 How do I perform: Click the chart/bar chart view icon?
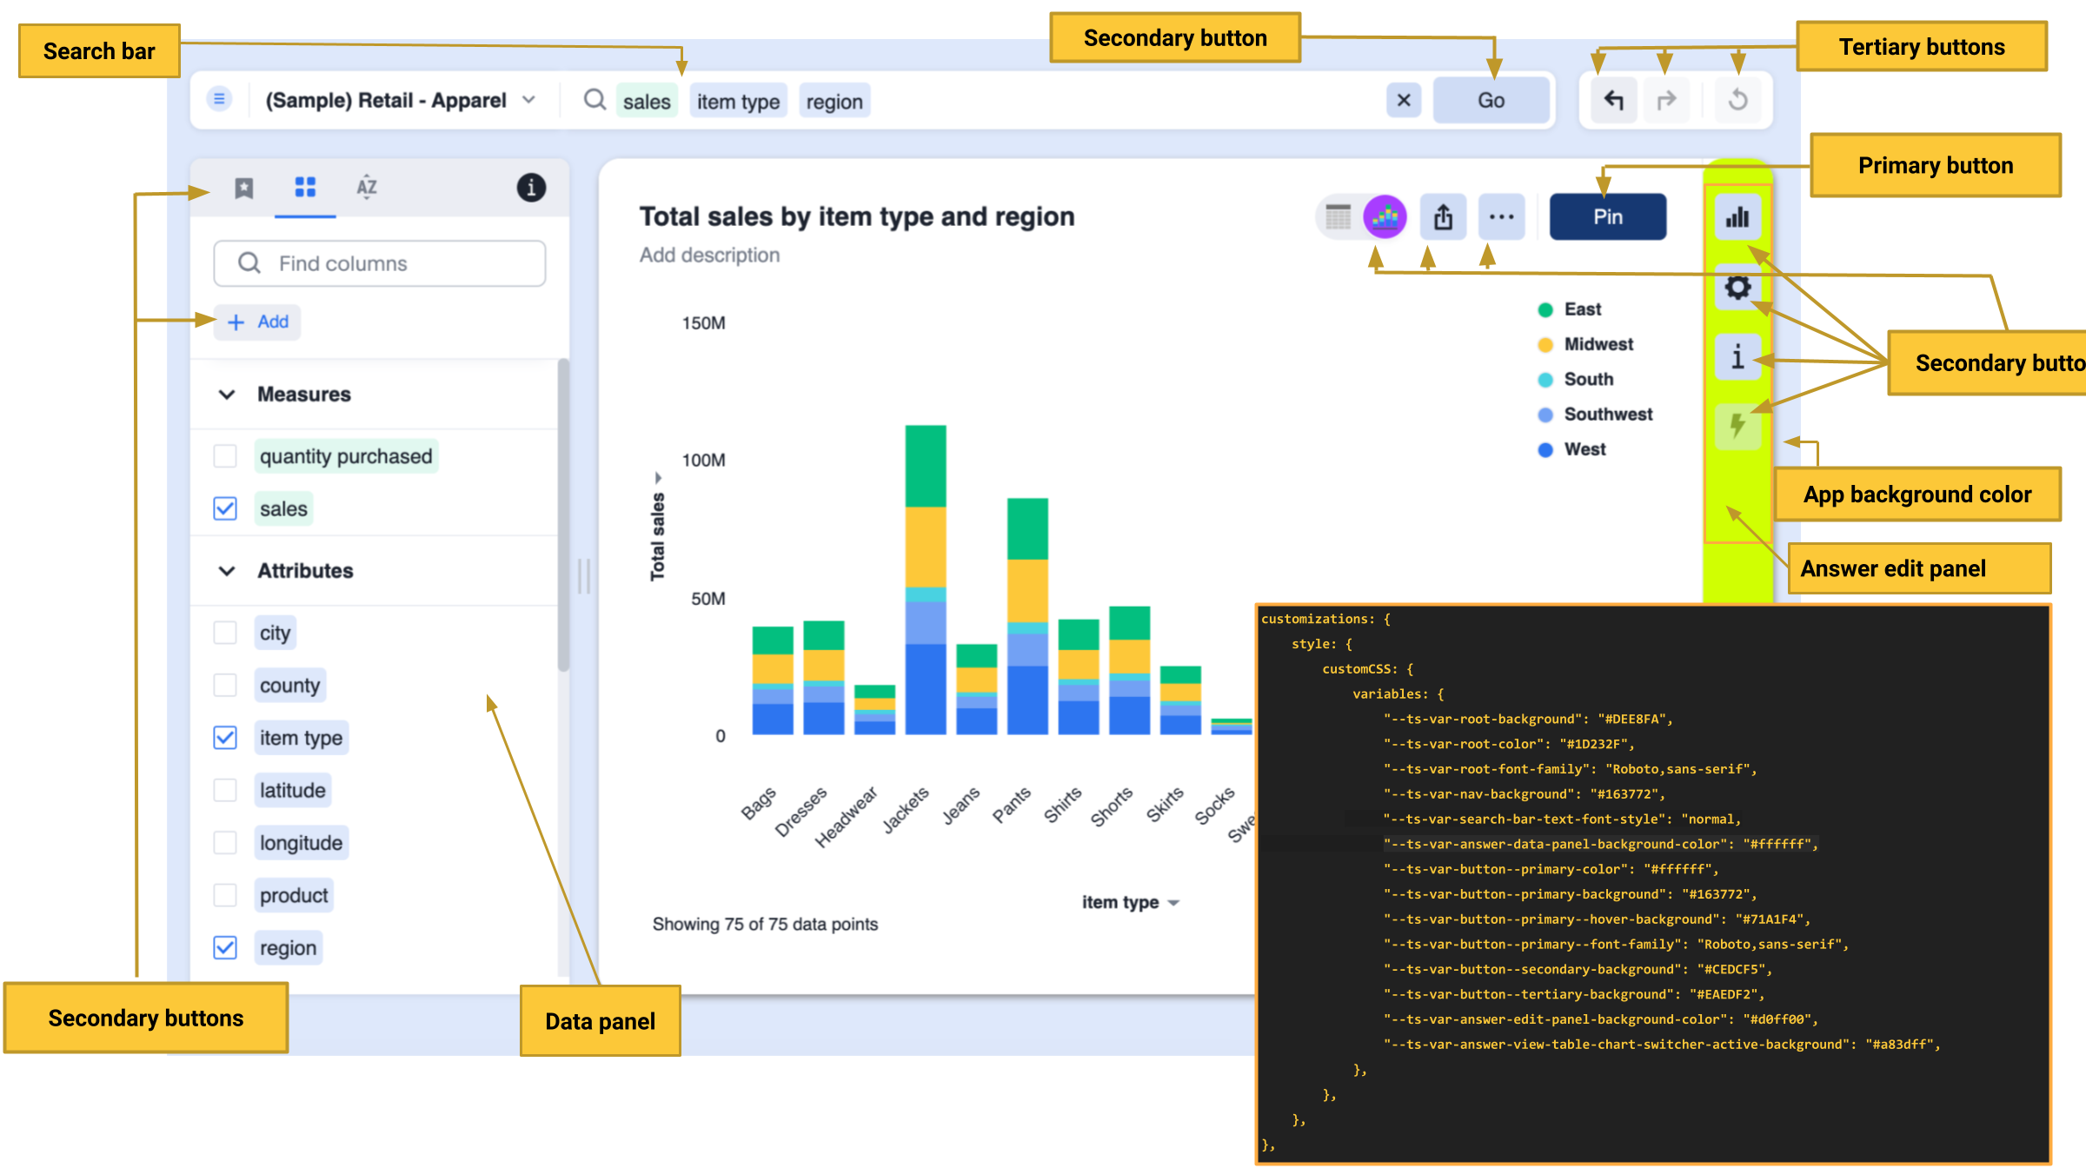1739,216
